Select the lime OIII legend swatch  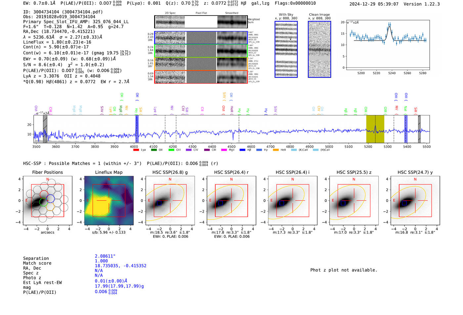pyautogui.click(x=171, y=150)
